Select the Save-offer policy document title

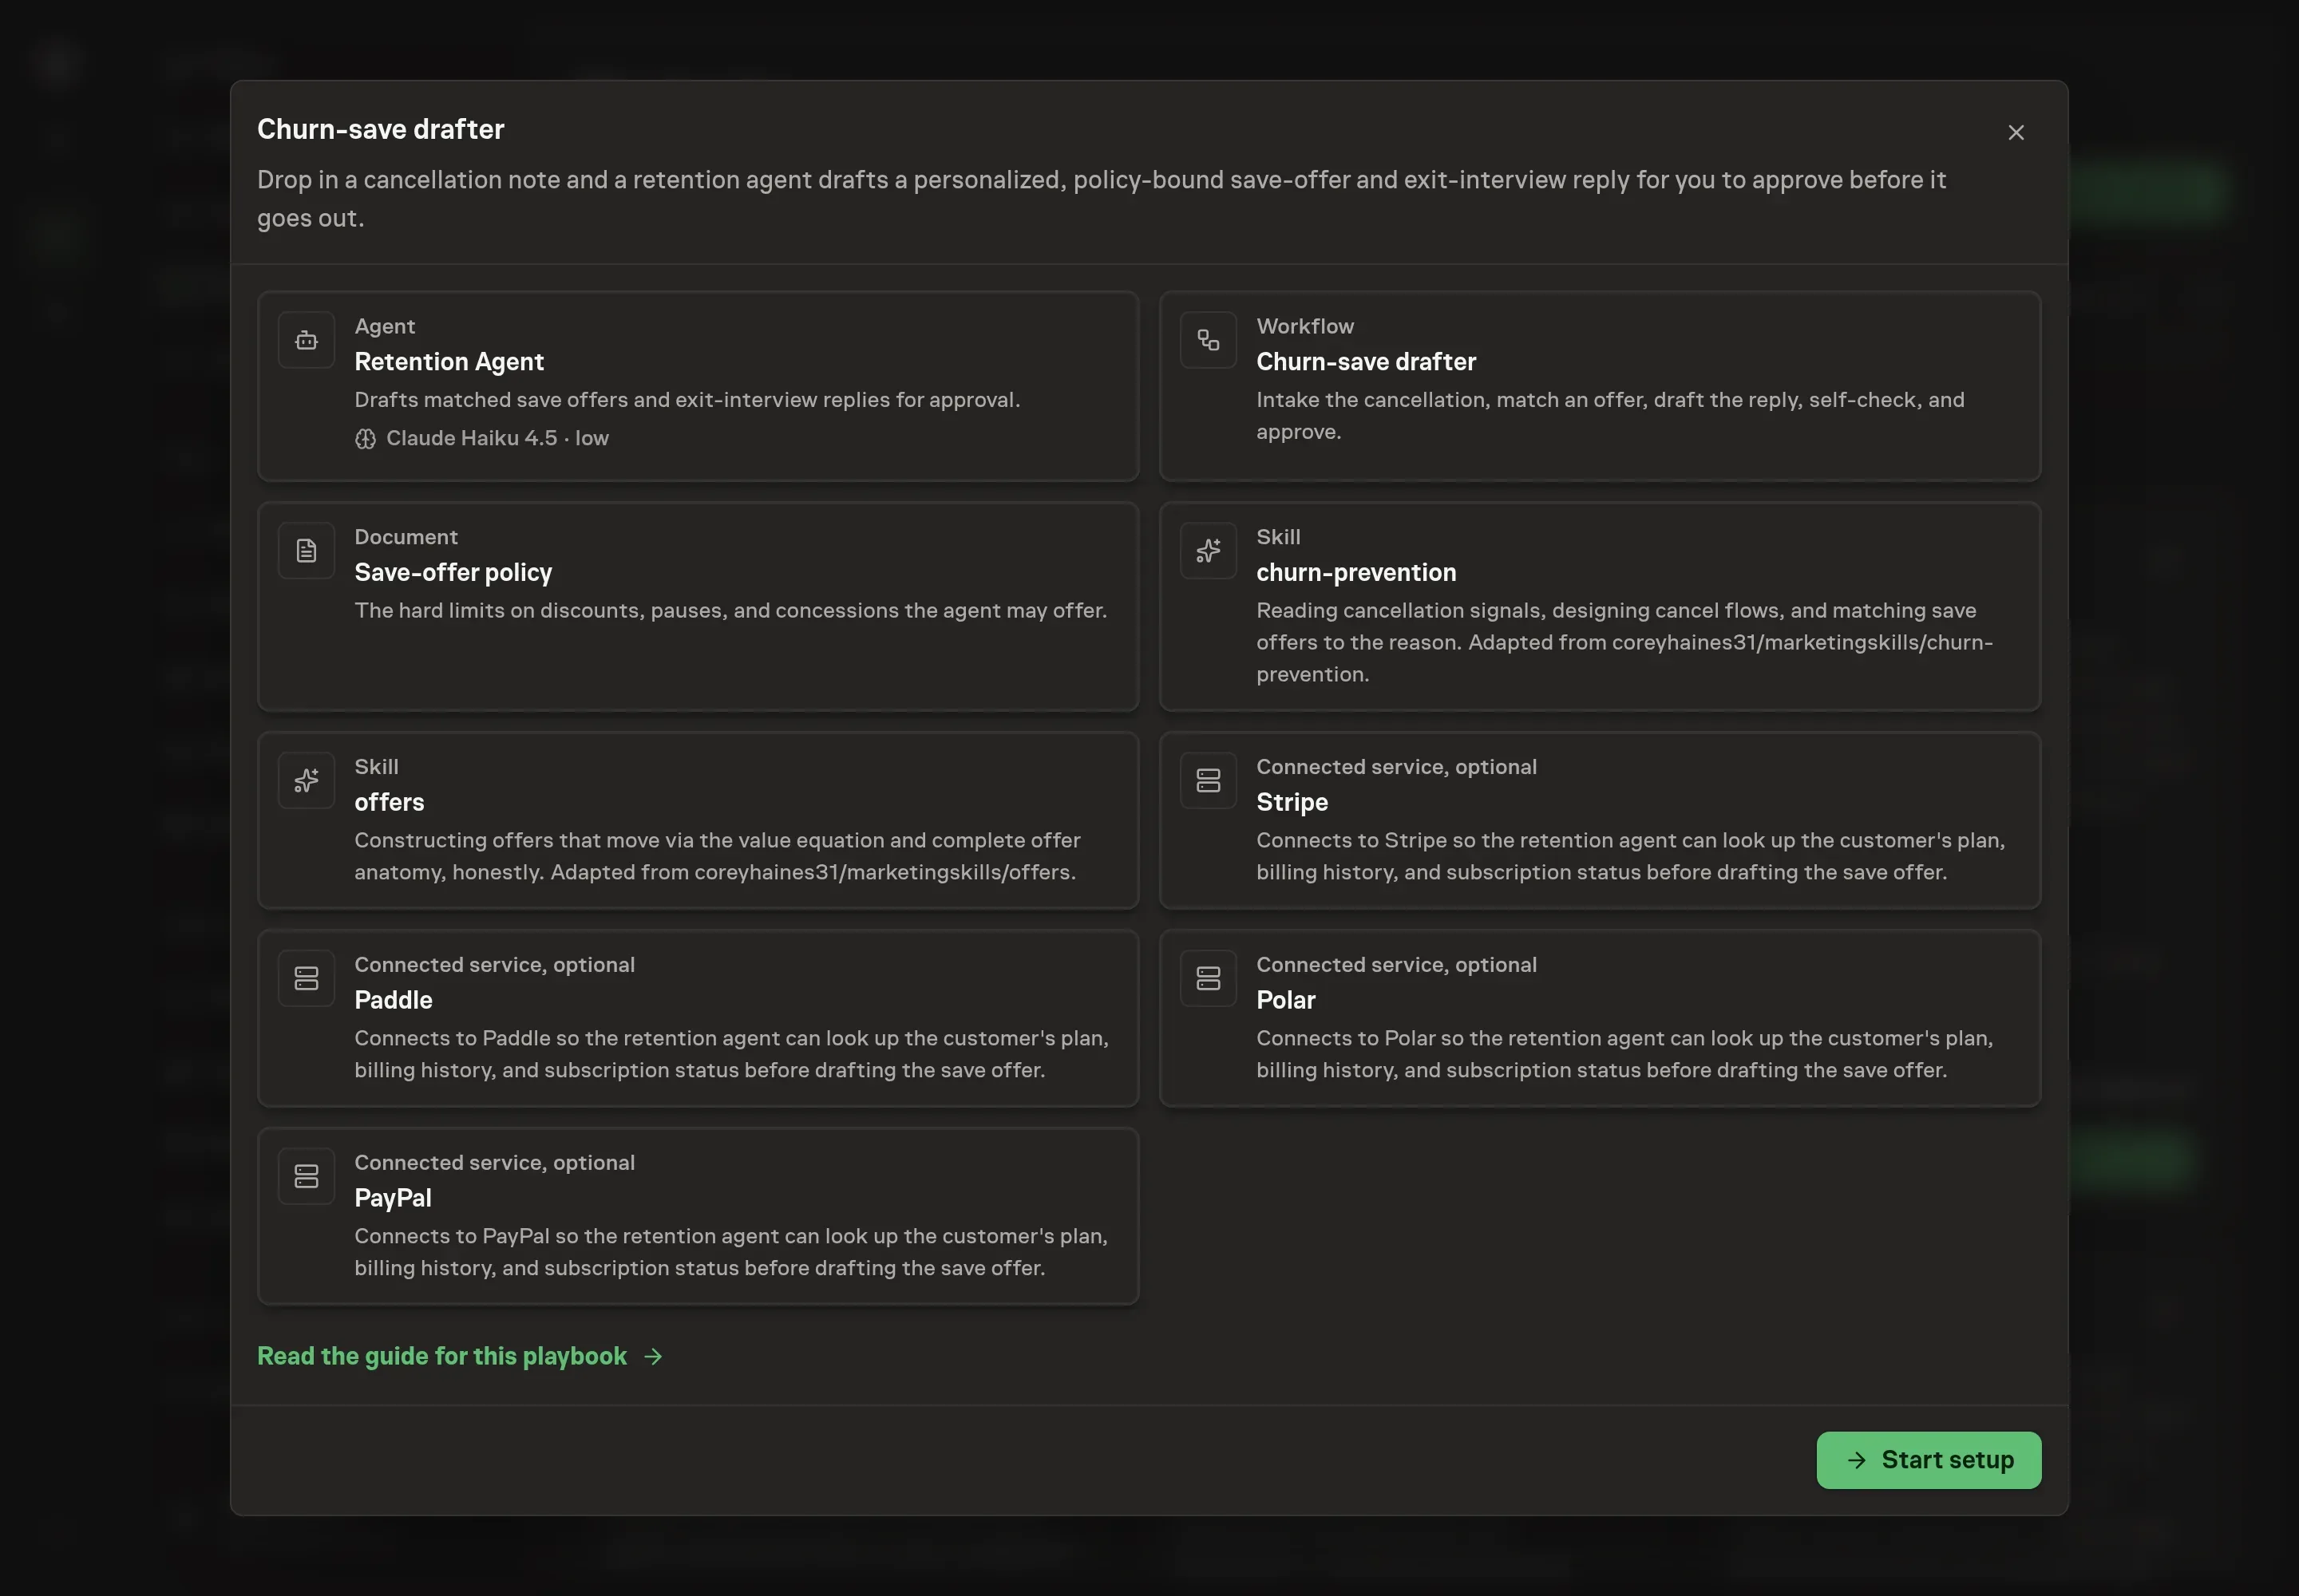pyautogui.click(x=453, y=573)
